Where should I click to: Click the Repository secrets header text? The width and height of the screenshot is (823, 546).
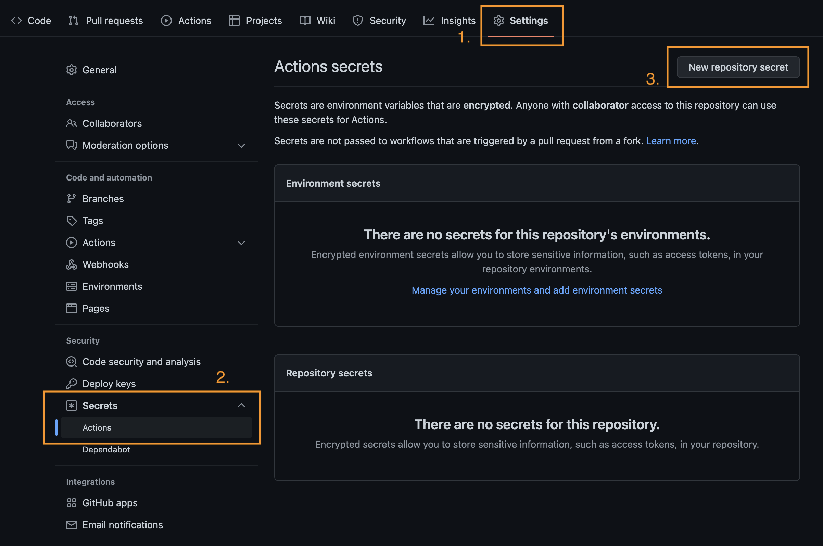point(329,373)
